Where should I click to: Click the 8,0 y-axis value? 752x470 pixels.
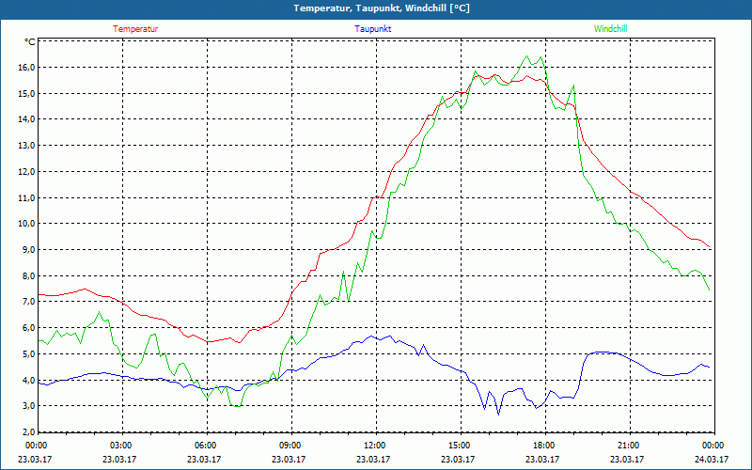click(x=28, y=275)
